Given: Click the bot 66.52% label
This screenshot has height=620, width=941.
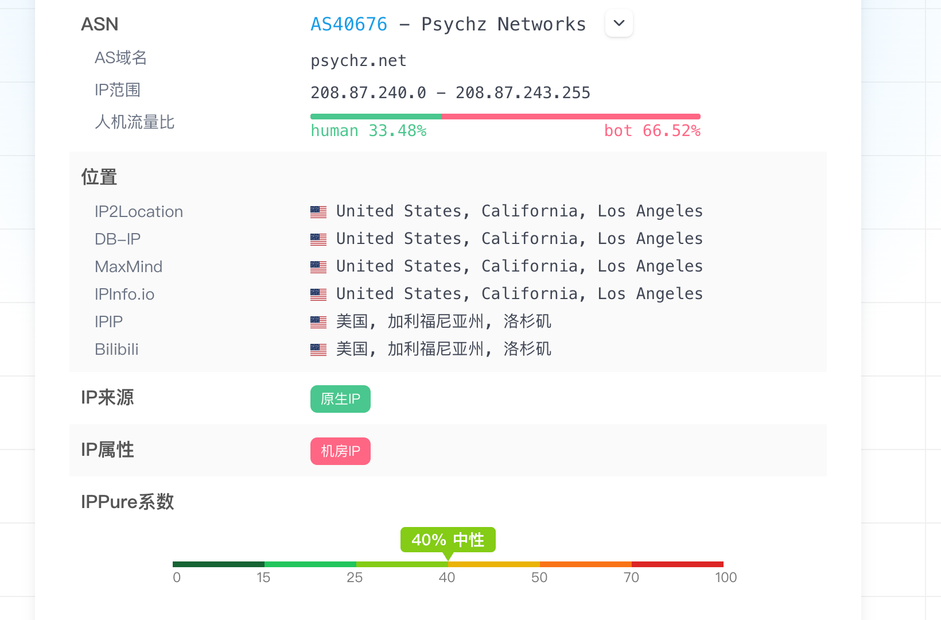Looking at the screenshot, I should (x=652, y=131).
